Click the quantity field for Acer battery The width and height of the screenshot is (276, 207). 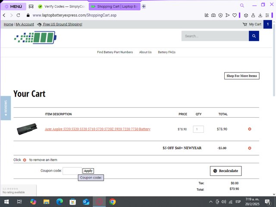198,129
